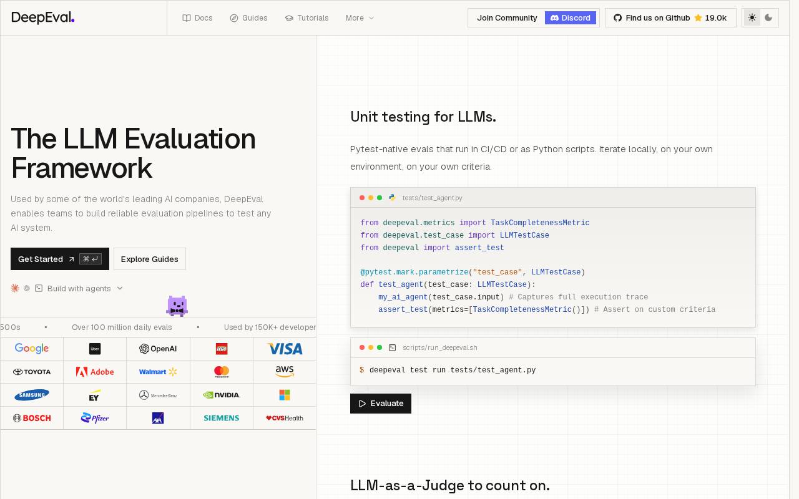Click the yellow dot on run_deepeval.sh window
The width and height of the screenshot is (799, 499).
point(371,347)
